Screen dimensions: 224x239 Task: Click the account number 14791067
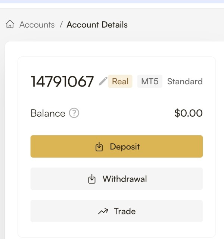62,81
